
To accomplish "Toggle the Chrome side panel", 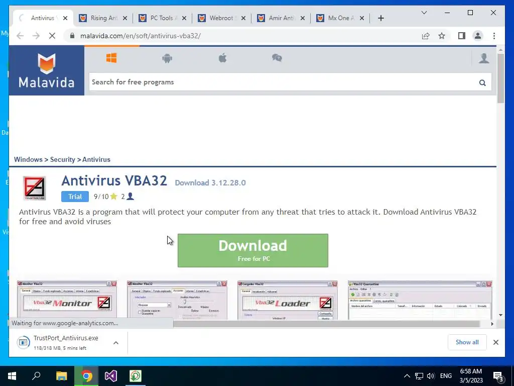I will (x=462, y=36).
